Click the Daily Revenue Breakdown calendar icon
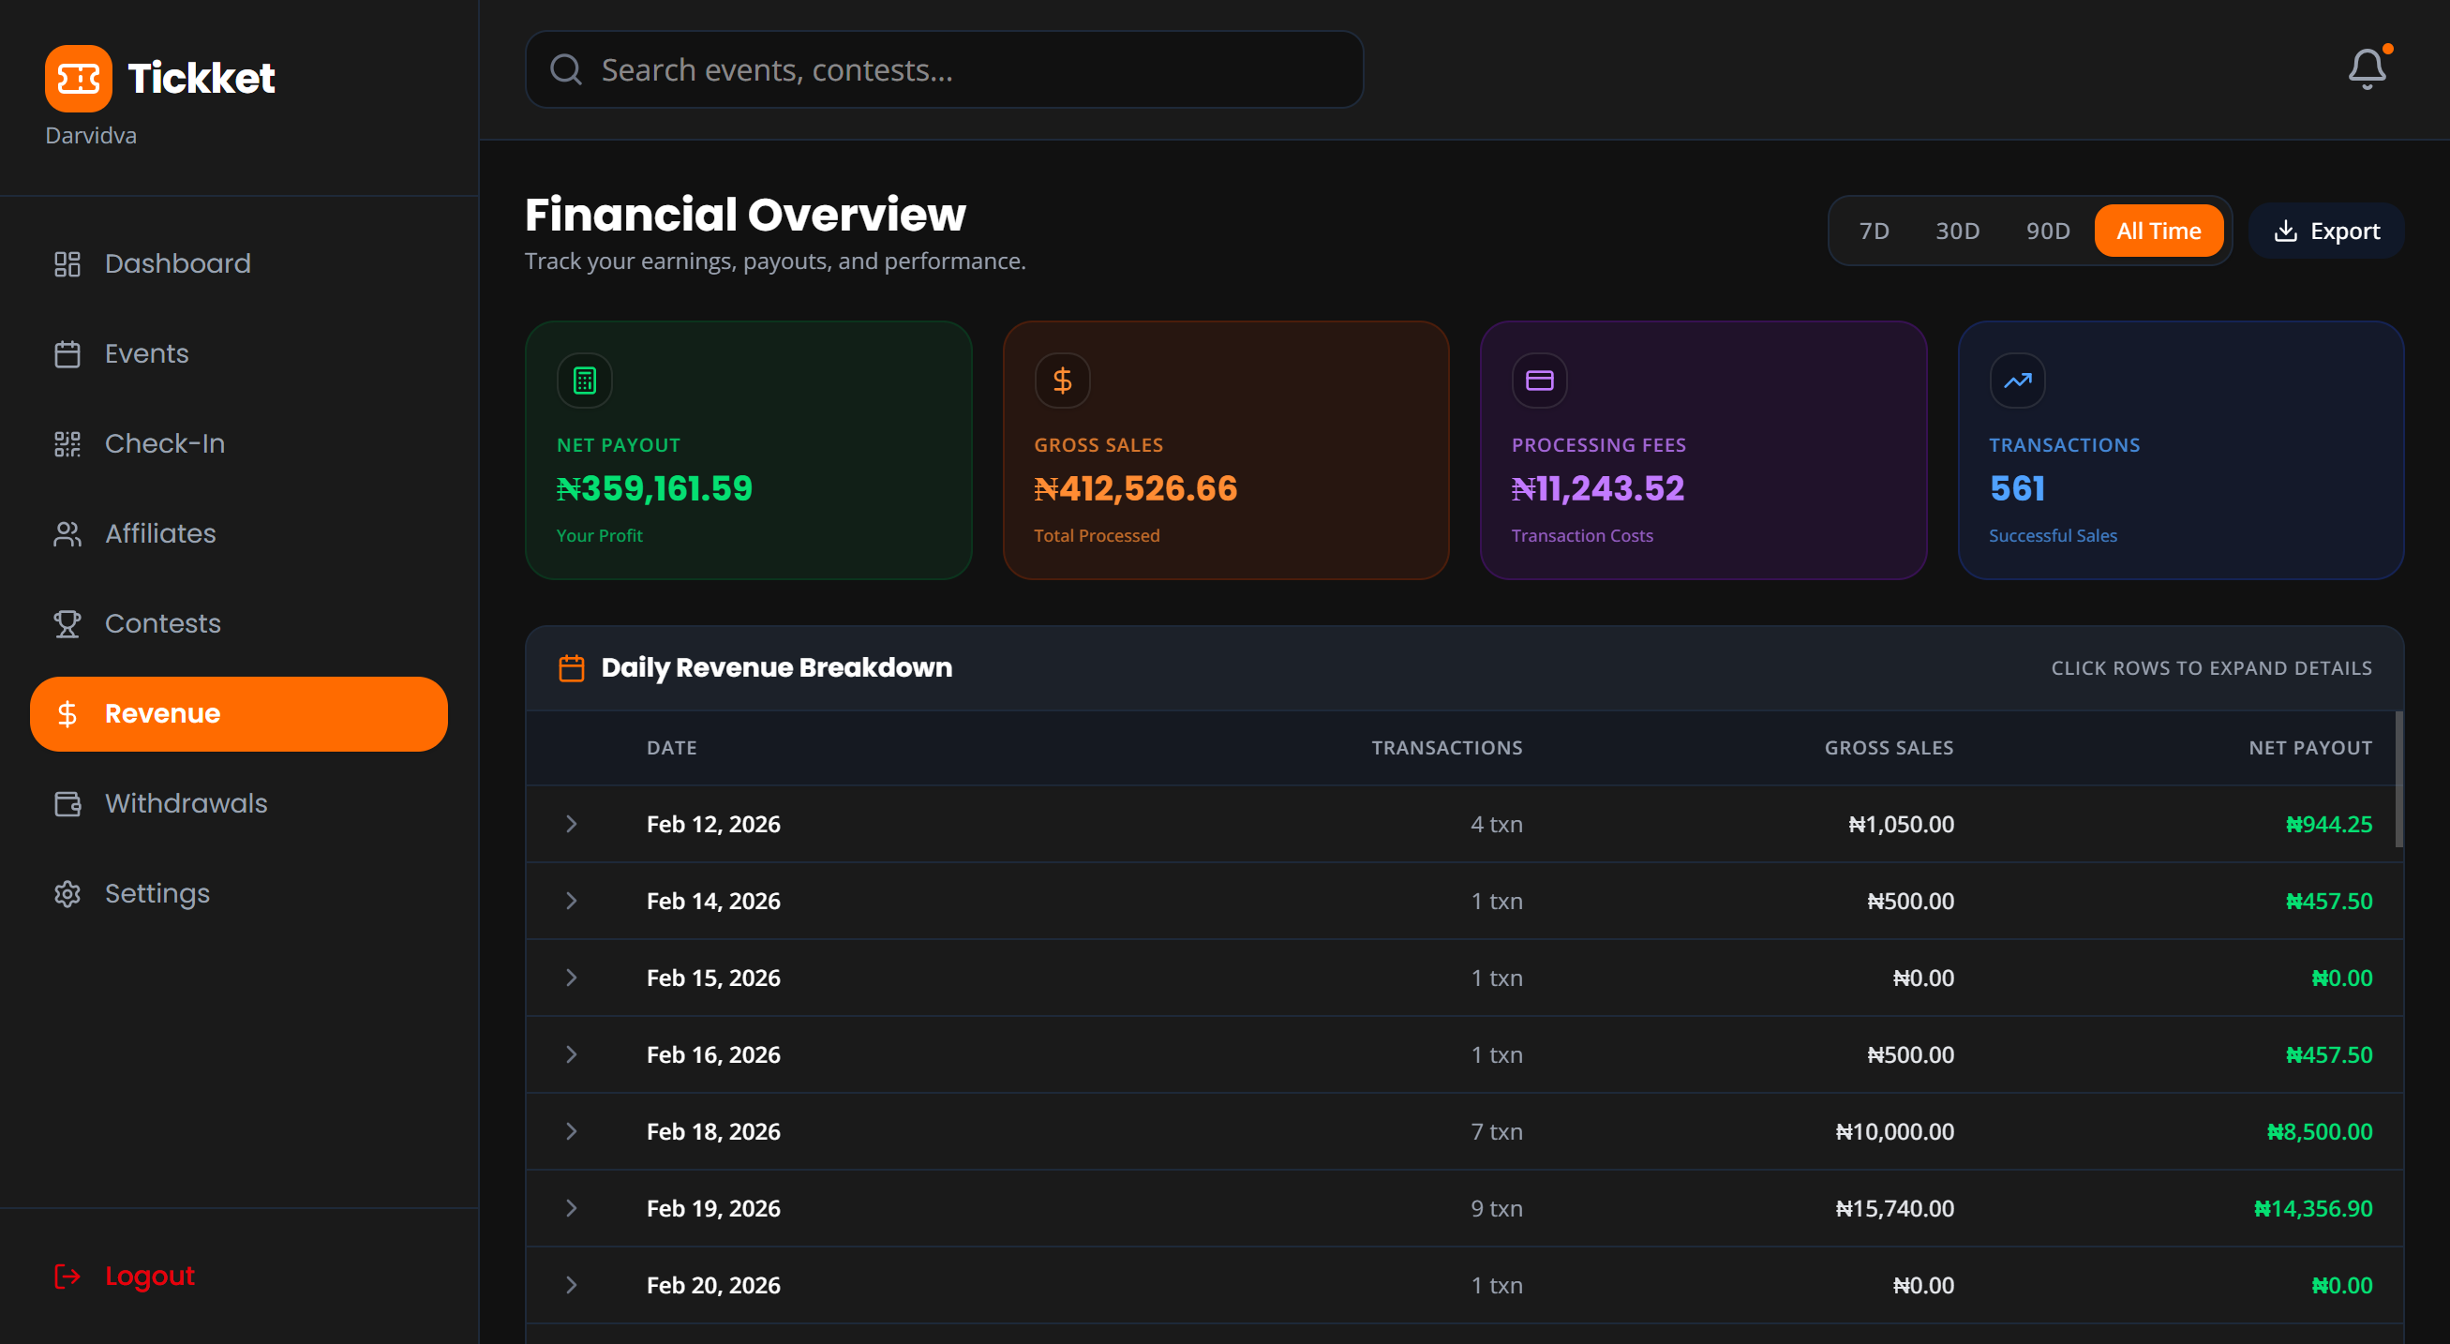 [x=571, y=667]
